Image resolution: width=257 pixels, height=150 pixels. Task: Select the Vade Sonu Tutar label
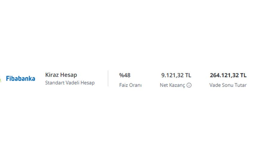[x=228, y=85]
